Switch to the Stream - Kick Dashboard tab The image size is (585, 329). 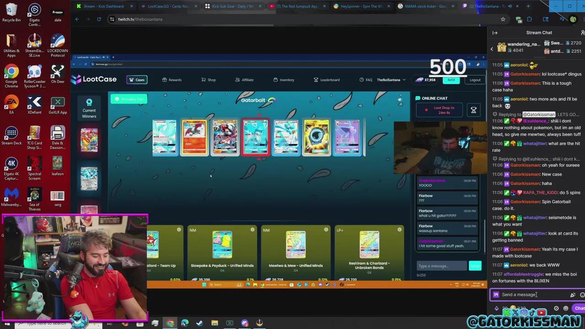(104, 6)
